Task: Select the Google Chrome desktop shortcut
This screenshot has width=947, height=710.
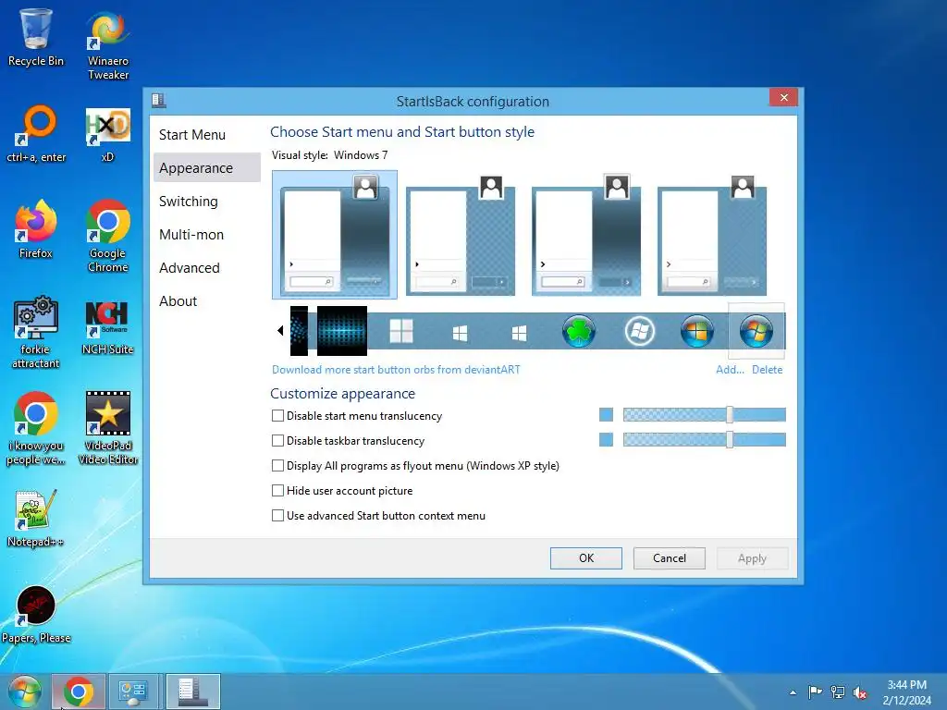Action: click(x=108, y=237)
